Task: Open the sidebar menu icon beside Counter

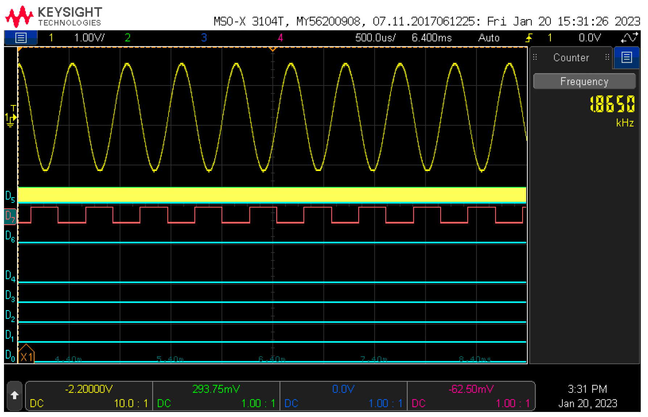Action: pos(626,57)
